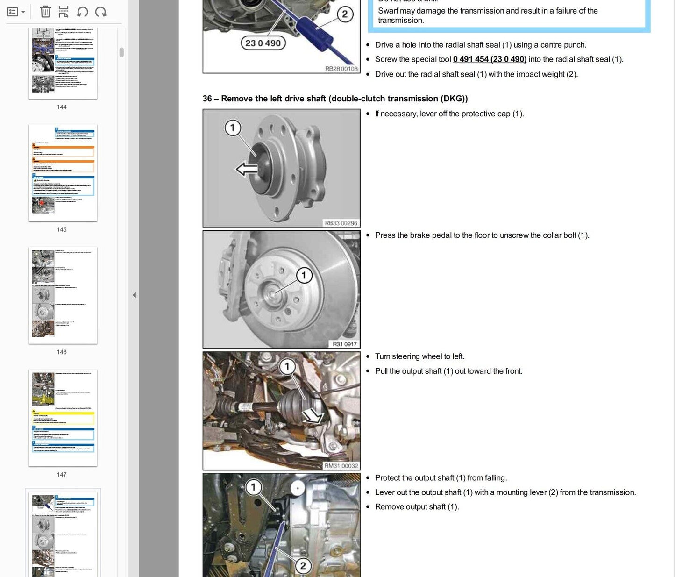
Task: Rotate page counterclockwise
Action: click(83, 12)
